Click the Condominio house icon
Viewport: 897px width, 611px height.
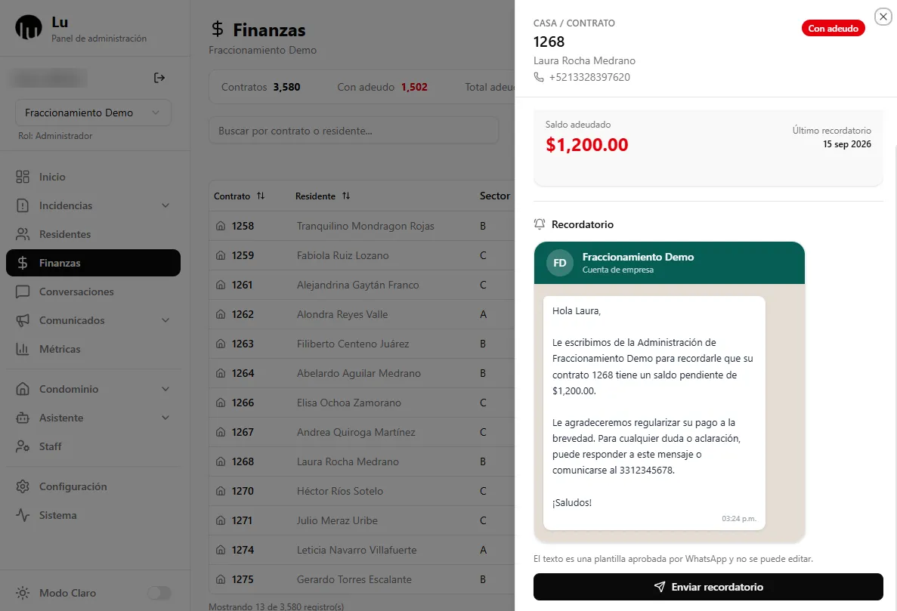(23, 389)
